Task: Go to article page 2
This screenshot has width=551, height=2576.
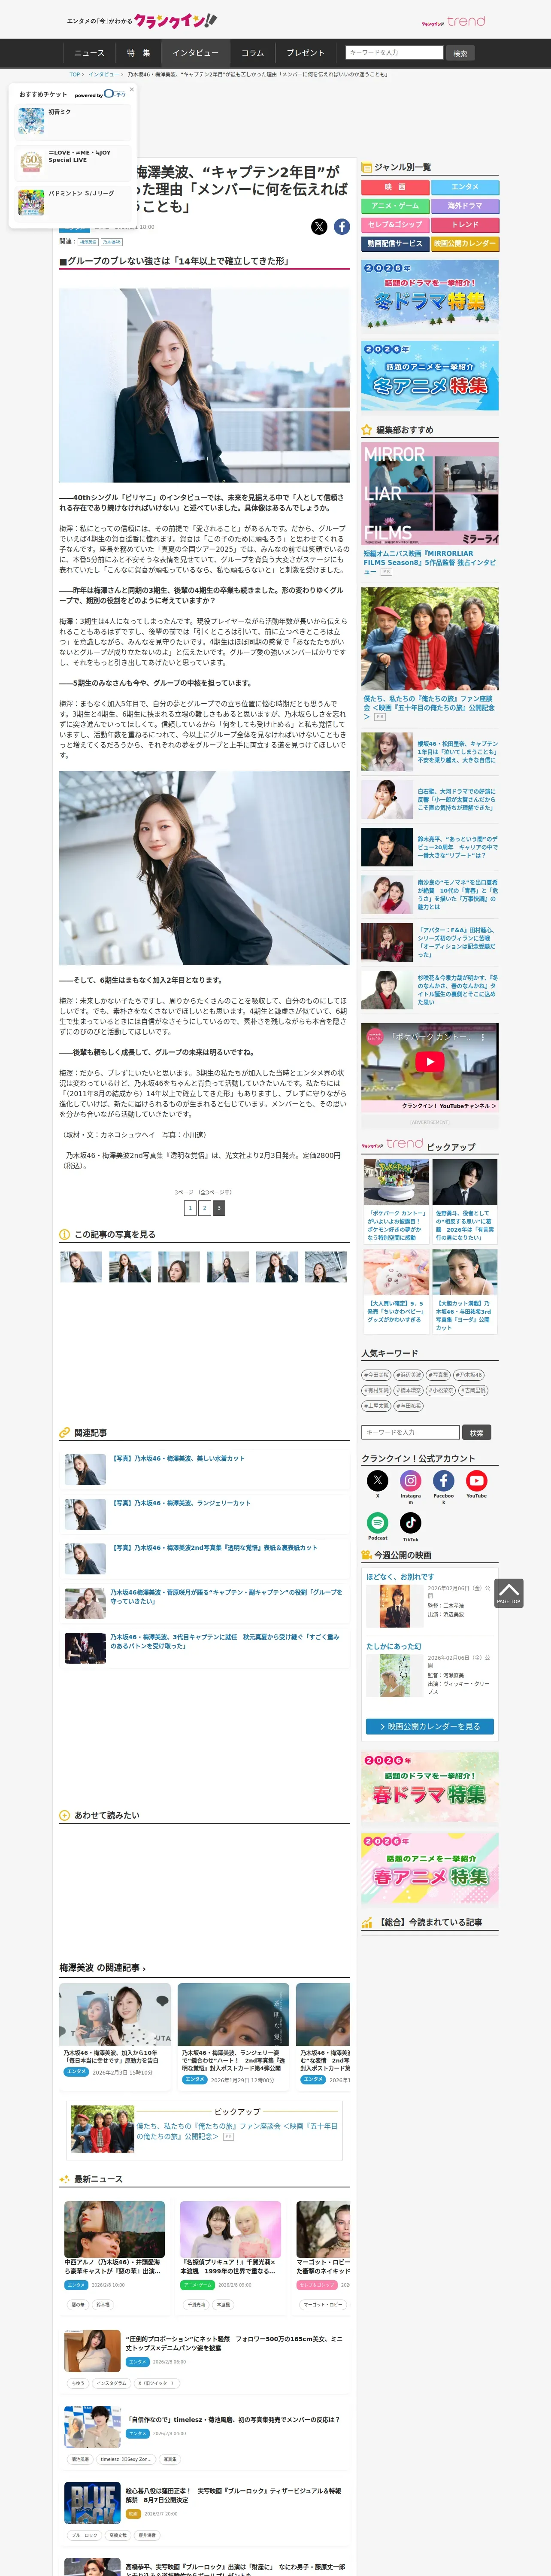Action: tap(205, 1208)
